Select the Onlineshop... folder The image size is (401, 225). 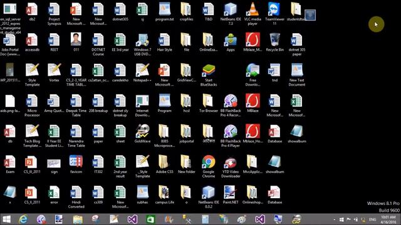(253, 194)
